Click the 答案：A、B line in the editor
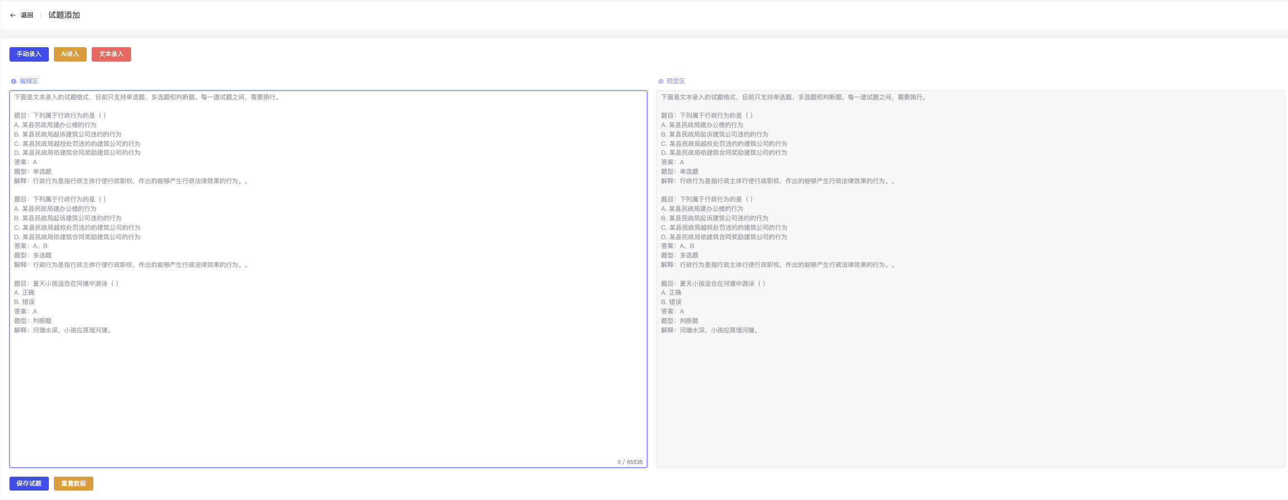Image resolution: width=1288 pixels, height=500 pixels. tap(29, 246)
